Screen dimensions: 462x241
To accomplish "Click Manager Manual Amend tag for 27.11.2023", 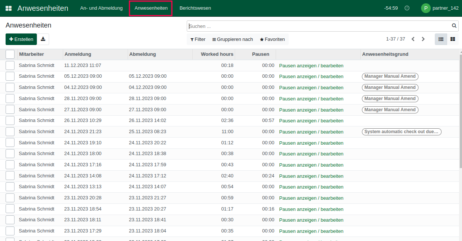I will click(x=390, y=110).
